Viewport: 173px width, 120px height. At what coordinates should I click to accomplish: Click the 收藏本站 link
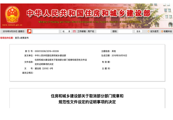[x=168, y=31]
